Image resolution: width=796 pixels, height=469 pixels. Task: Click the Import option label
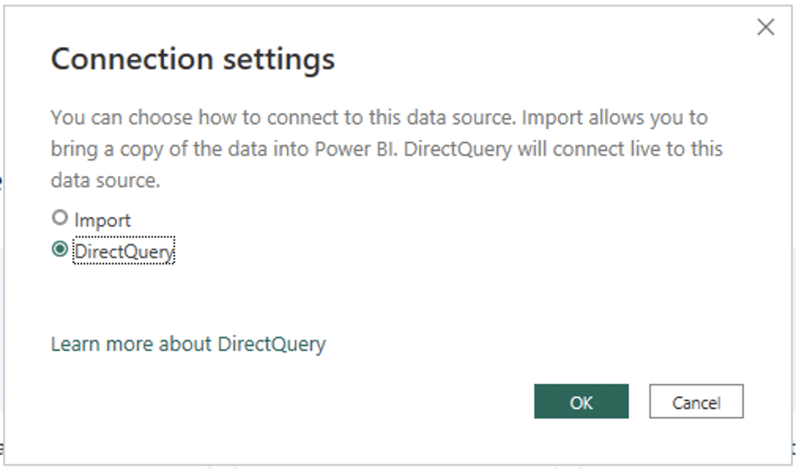[102, 220]
